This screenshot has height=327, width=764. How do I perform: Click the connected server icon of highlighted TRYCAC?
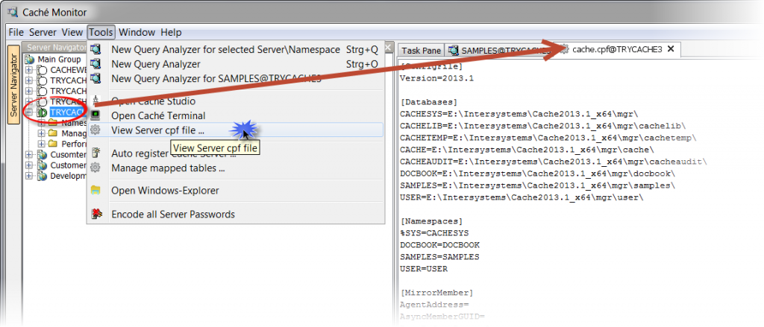43,112
